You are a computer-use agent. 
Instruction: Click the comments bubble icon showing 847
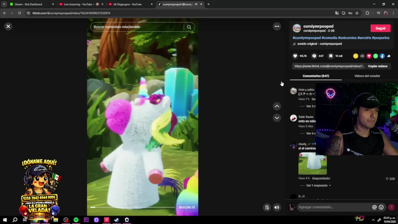click(x=314, y=56)
